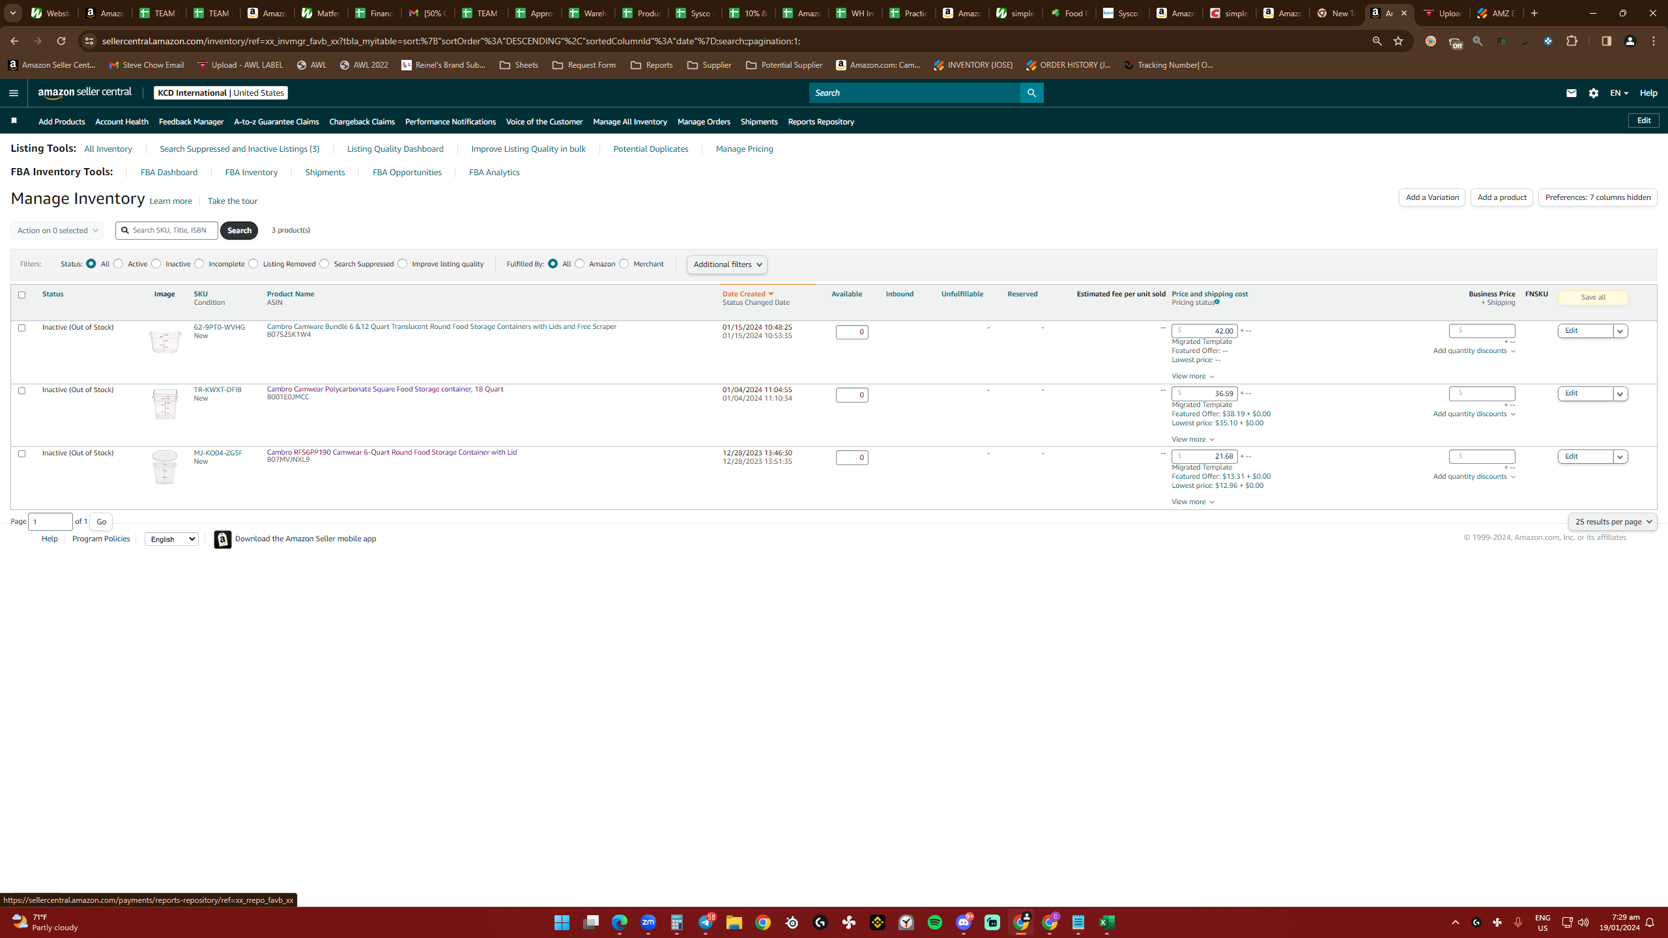Open Account Health in the favorites bar
The image size is (1668, 938).
click(122, 122)
